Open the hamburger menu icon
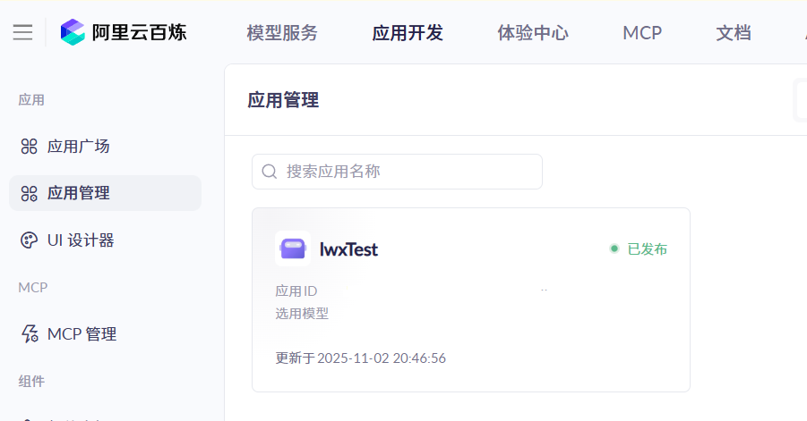Screen dimensions: 807x421 click(22, 32)
